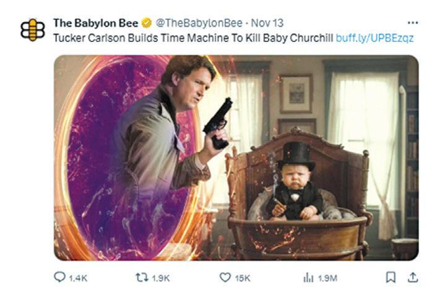Viewport: 440px width, 298px height.
Task: Like the tweet with the heart icon
Action: 225,278
